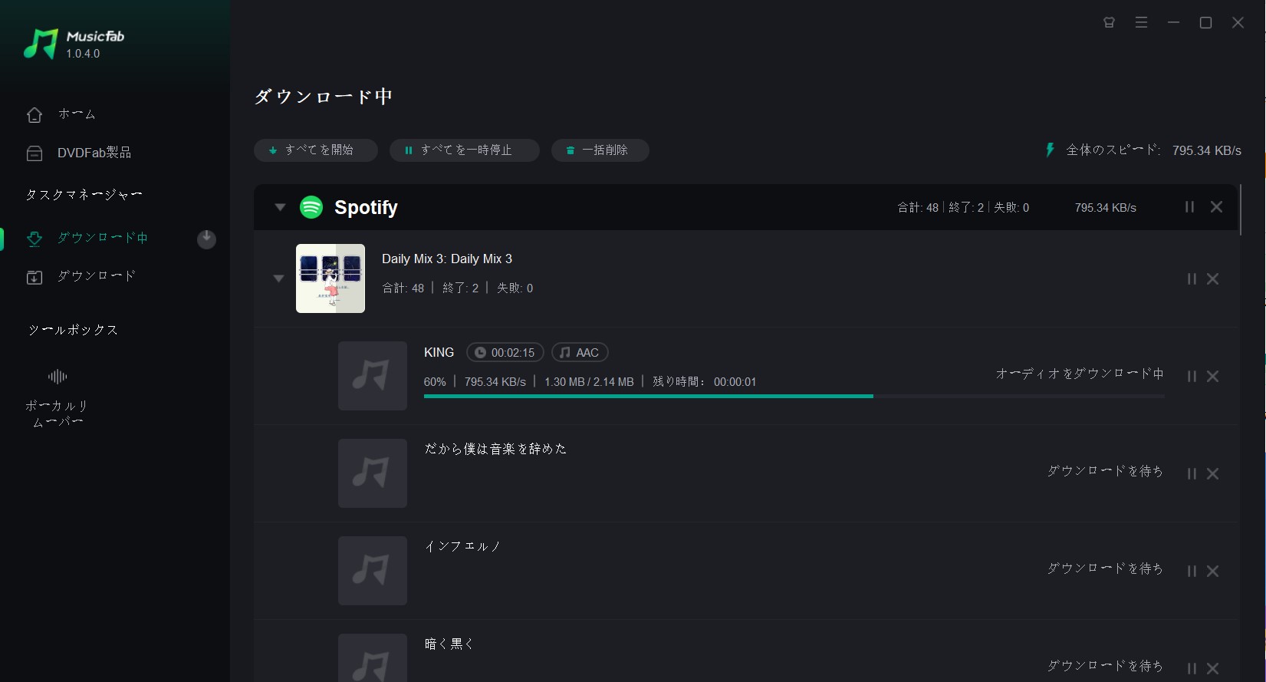Click the Daily Mix 3: Daily Mix 3 title

point(447,259)
